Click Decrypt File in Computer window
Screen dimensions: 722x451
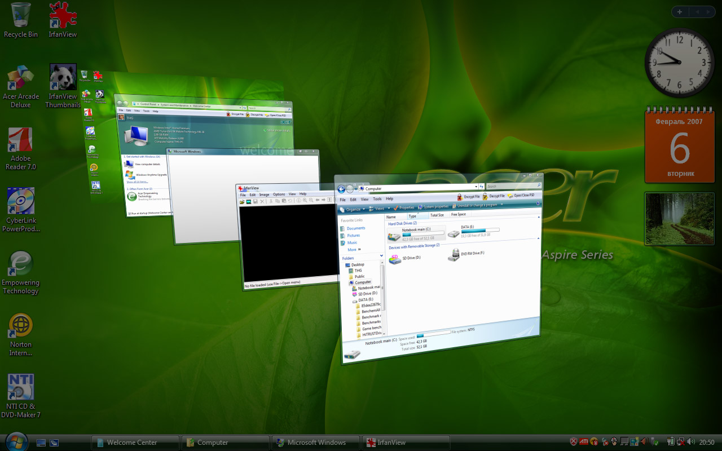point(493,196)
